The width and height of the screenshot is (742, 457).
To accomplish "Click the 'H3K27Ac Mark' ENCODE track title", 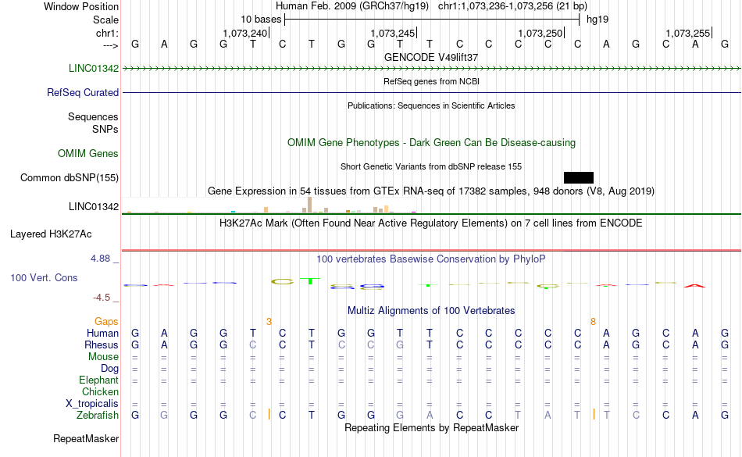I will coord(431,223).
